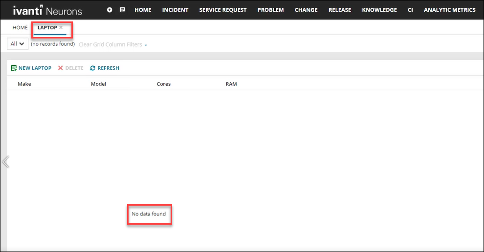Image resolution: width=484 pixels, height=252 pixels.
Task: Click the plus icon in top bar
Action: tap(110, 10)
